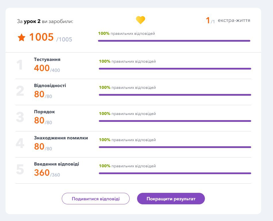Select the 'Знаходження помилки' section heading
The height and width of the screenshot is (221, 273).
pyautogui.click(x=61, y=138)
